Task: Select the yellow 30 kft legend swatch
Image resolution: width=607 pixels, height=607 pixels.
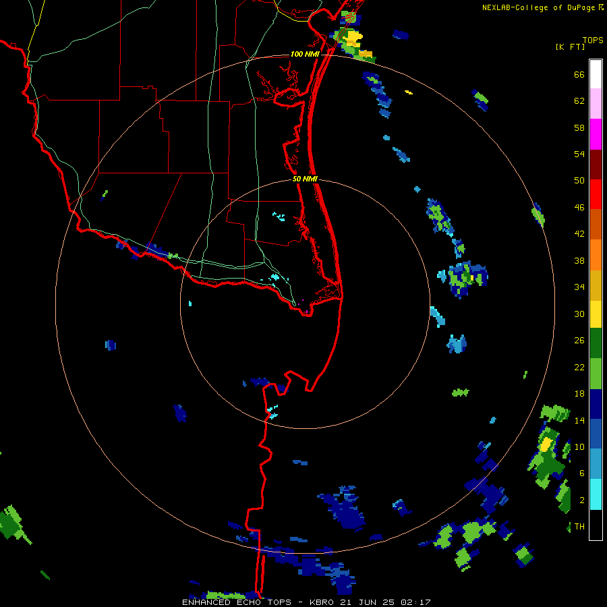Action: [596, 314]
